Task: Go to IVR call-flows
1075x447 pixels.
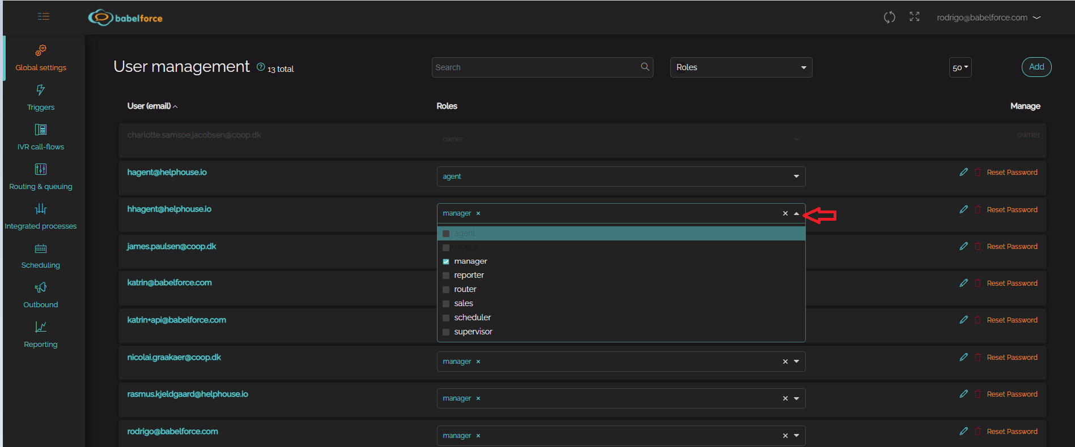Action: [x=41, y=137]
